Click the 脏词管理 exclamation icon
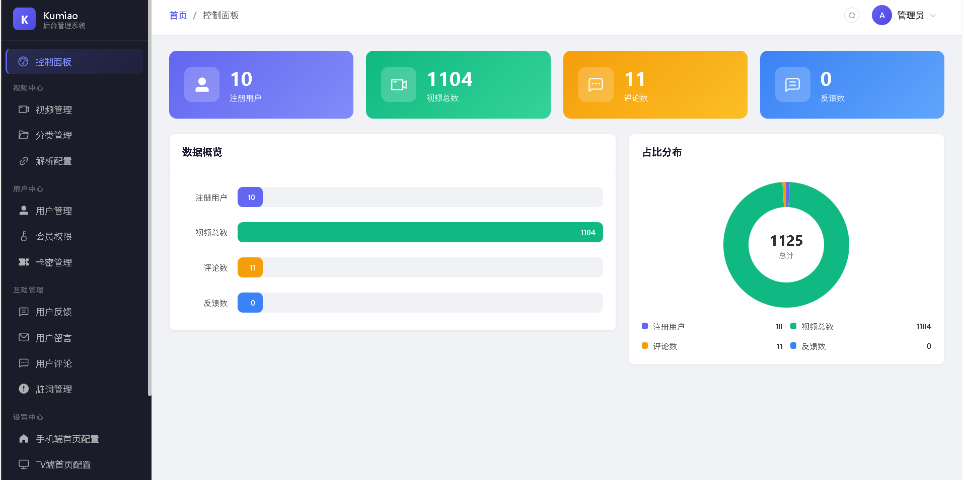 [x=24, y=389]
